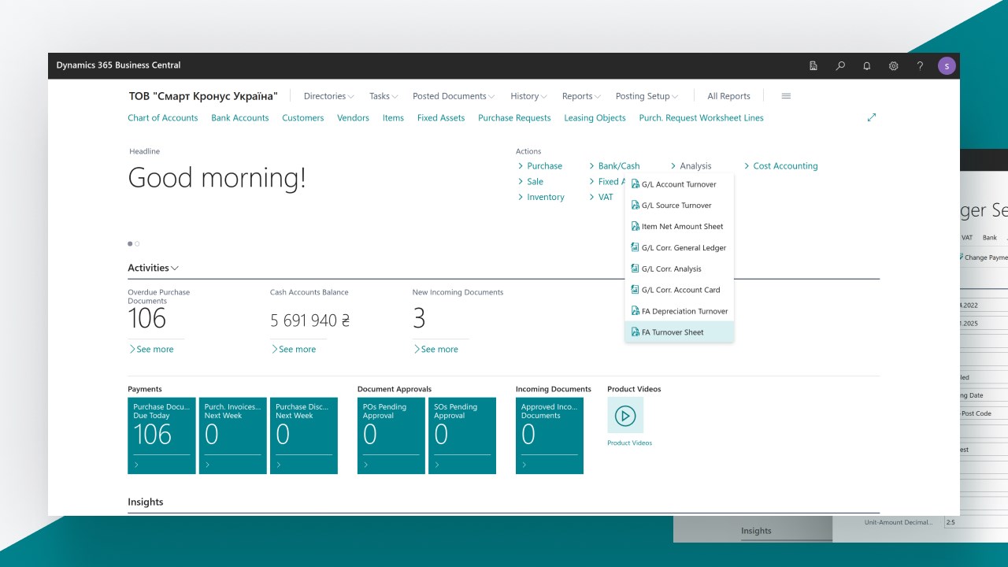This screenshot has width=1008, height=567.
Task: Select G/L Corr. General Ledger item
Action: click(x=679, y=247)
